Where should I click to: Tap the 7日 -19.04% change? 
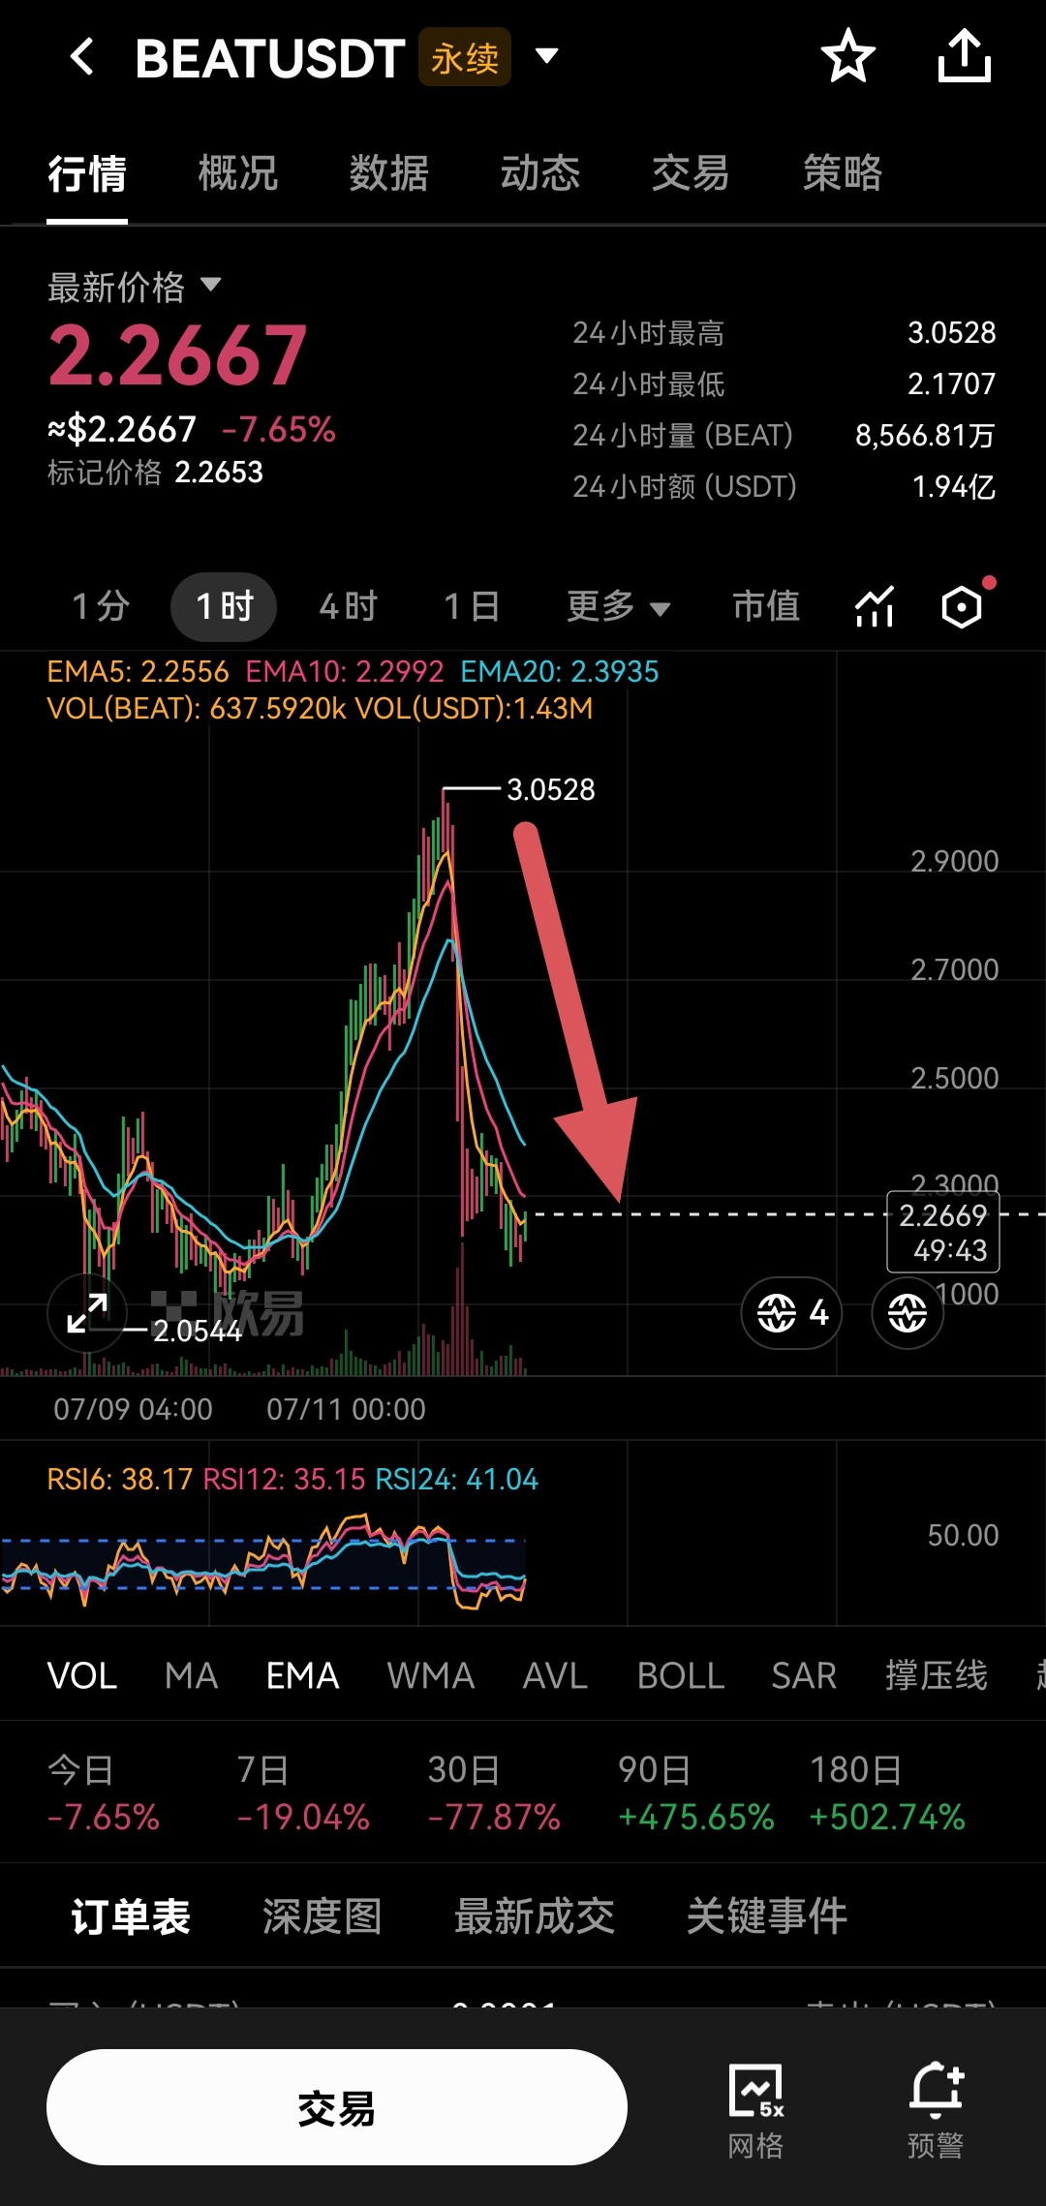click(x=304, y=1793)
